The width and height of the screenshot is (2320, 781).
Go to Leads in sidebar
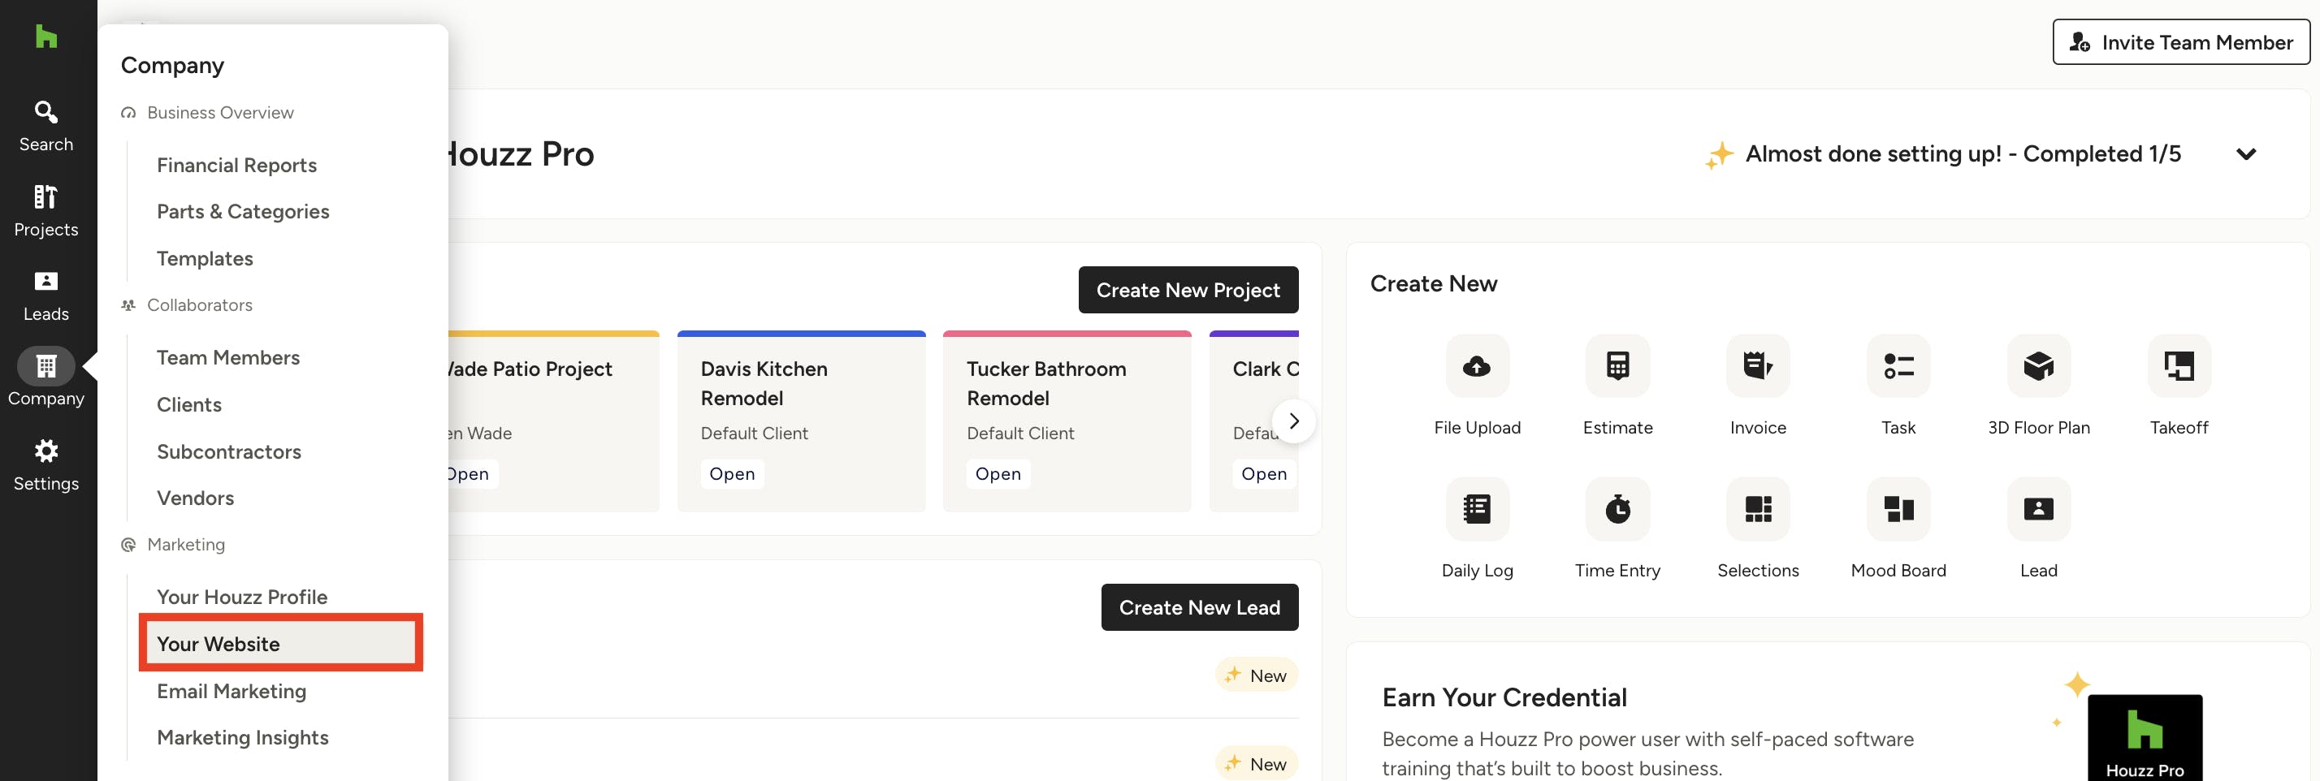pyautogui.click(x=46, y=296)
